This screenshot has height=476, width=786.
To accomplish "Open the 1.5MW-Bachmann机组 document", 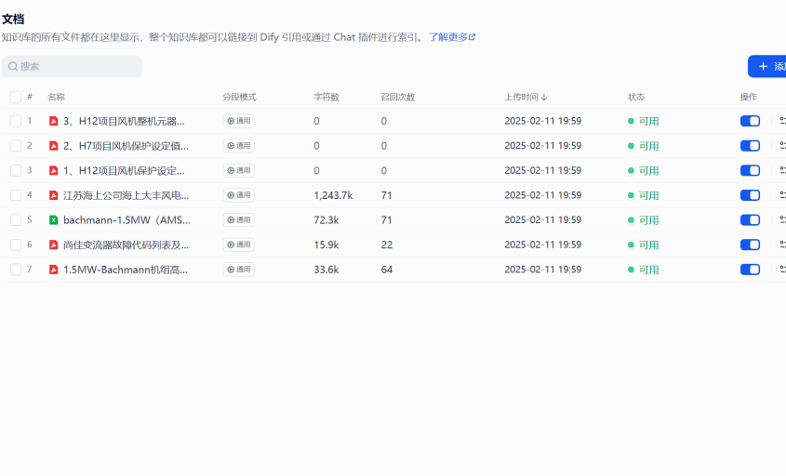I will coord(125,270).
